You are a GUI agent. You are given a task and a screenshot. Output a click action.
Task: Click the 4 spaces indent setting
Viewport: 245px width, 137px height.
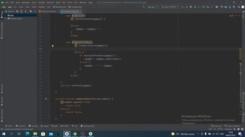[228, 129]
